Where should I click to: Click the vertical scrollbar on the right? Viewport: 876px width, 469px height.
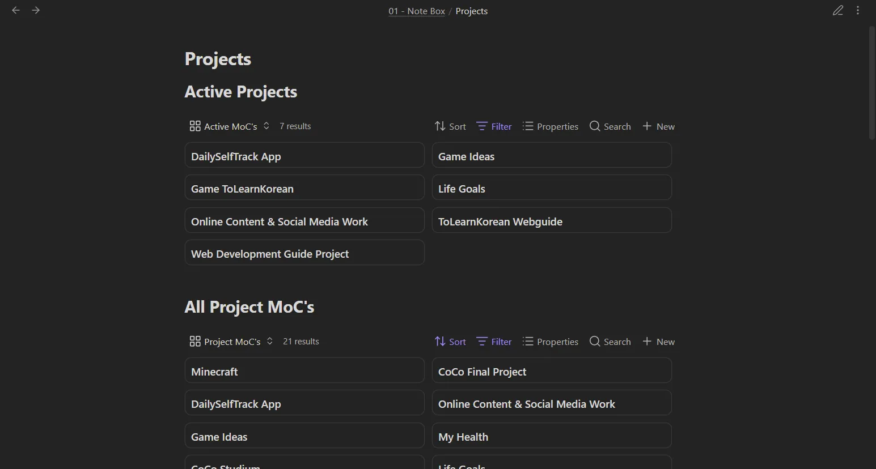pyautogui.click(x=871, y=79)
